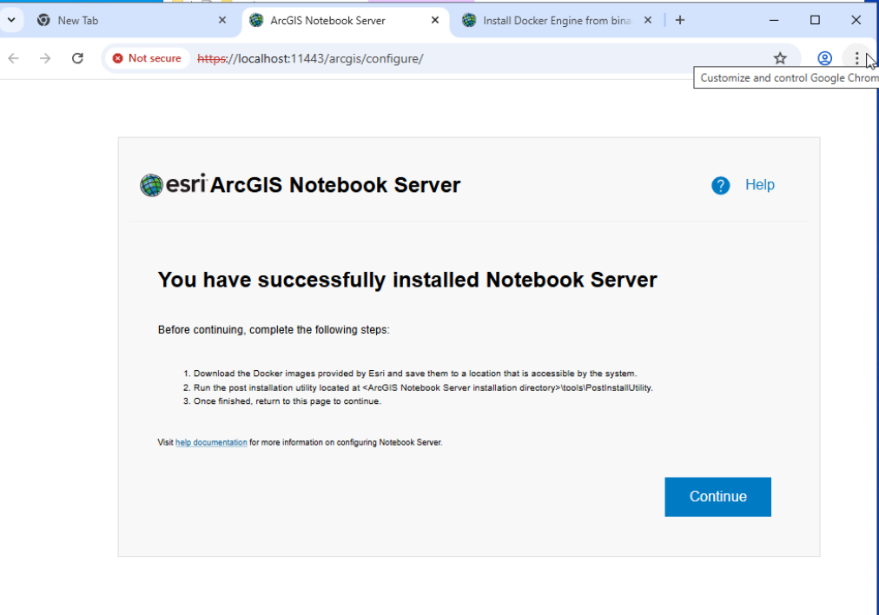Image resolution: width=879 pixels, height=615 pixels.
Task: Click the ArcGIS Notebook Server tab globe favicon
Action: [256, 20]
